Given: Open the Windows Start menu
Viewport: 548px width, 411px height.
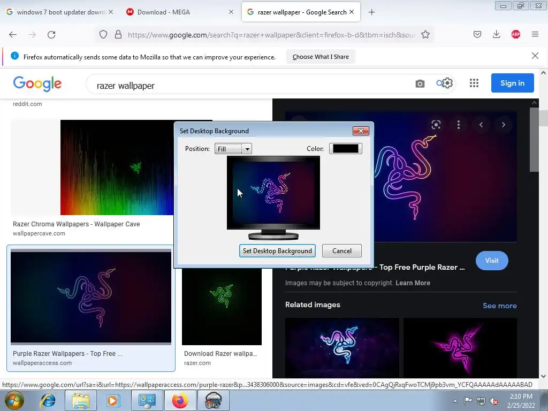Looking at the screenshot, I should click(14, 400).
